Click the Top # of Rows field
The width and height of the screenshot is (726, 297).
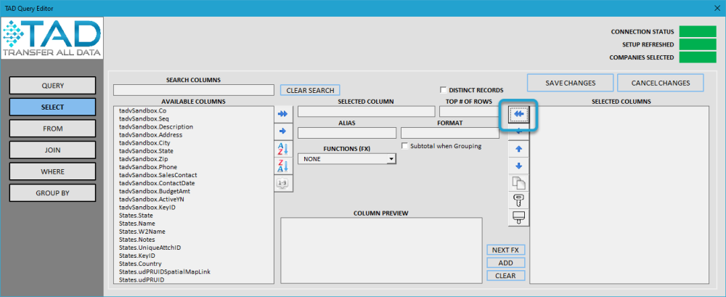pos(469,112)
